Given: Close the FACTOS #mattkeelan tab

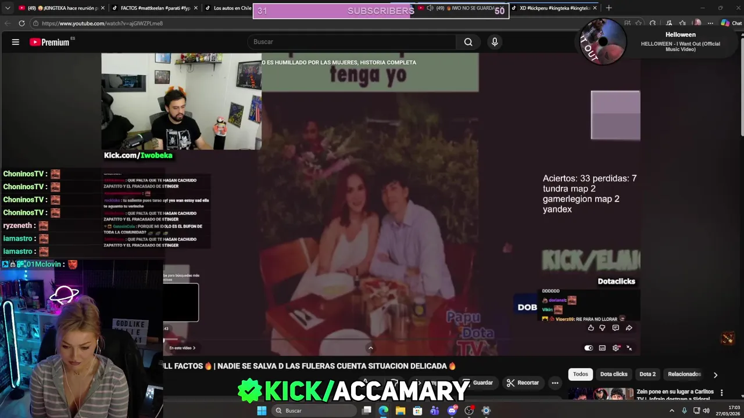Looking at the screenshot, I should [x=195, y=8].
